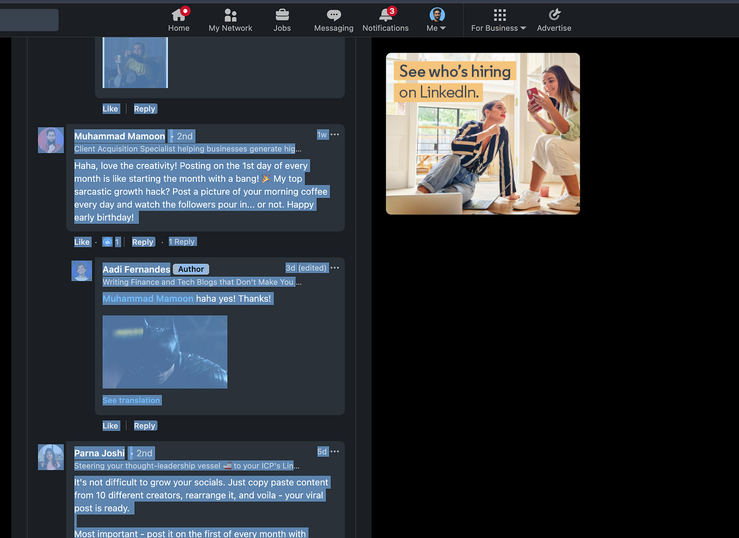Show the 1 Reply thread link
The image size is (739, 538).
point(182,242)
